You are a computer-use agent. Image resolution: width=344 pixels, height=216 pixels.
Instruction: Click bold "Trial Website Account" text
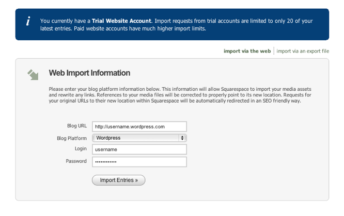(121, 21)
